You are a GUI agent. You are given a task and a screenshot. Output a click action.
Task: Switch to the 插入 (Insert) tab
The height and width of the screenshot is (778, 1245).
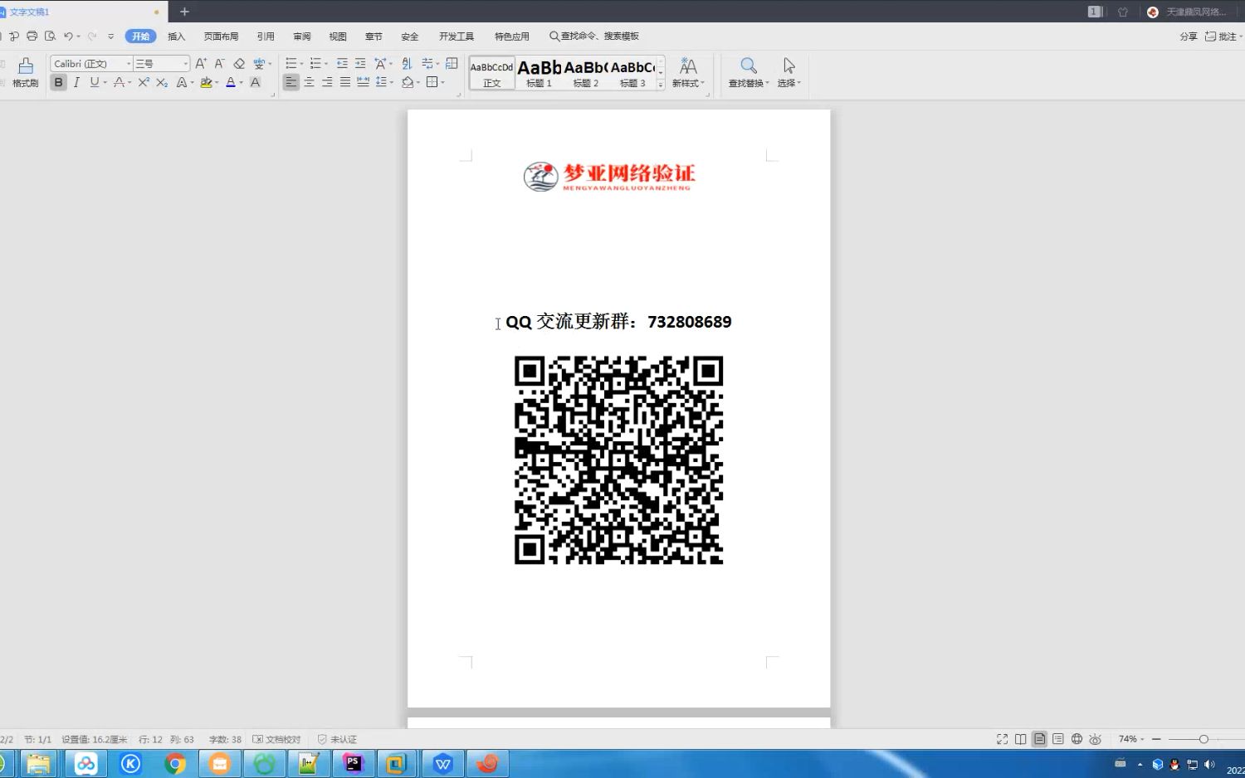(x=176, y=36)
